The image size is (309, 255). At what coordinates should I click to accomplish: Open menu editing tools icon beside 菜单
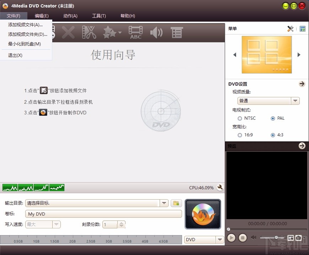coord(291,28)
